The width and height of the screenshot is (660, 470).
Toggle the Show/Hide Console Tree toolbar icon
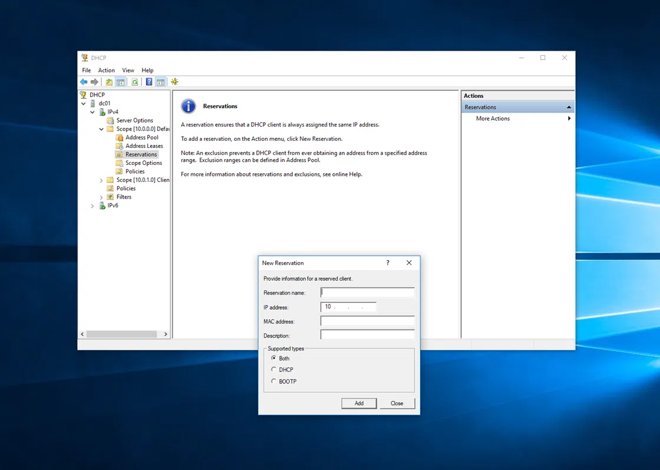click(x=120, y=82)
